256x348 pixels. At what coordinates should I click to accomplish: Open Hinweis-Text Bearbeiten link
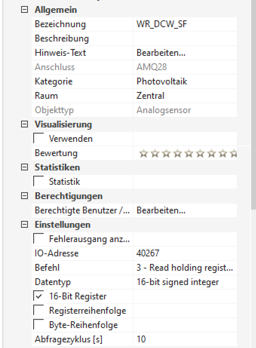click(x=161, y=53)
